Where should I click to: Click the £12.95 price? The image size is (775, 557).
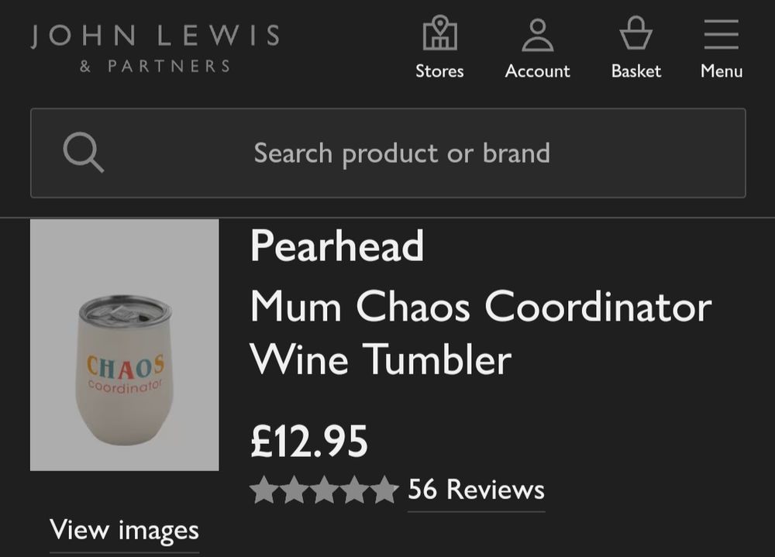[309, 441]
